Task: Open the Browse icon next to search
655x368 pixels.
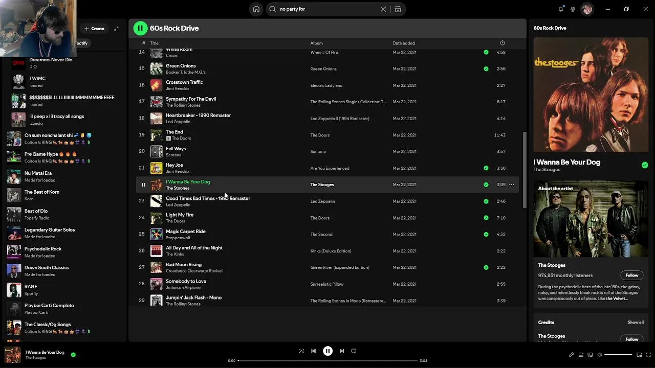Action: point(398,9)
